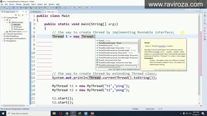Click Collapse All icon in Package Explorer

click(x=16, y=15)
